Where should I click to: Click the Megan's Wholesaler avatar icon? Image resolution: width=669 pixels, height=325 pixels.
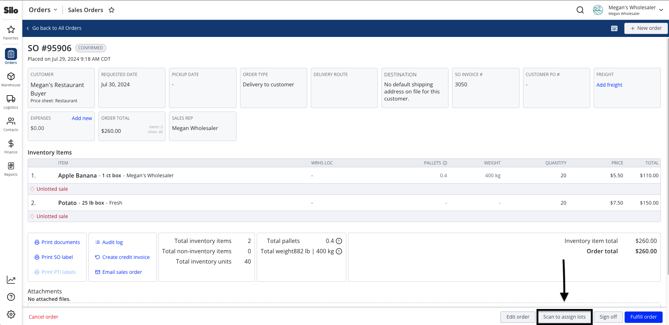tap(598, 10)
